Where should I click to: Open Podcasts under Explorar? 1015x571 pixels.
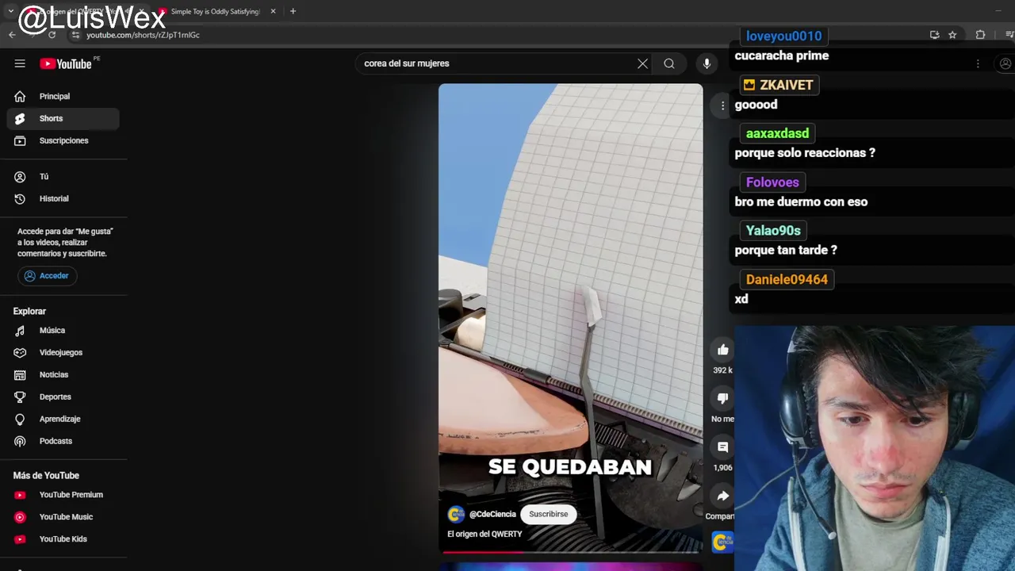[63, 441]
